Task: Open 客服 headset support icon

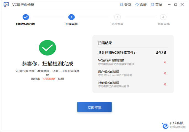Action: 137,5
